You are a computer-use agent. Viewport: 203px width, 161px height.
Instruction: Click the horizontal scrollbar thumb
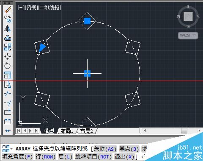[x=184, y=131]
